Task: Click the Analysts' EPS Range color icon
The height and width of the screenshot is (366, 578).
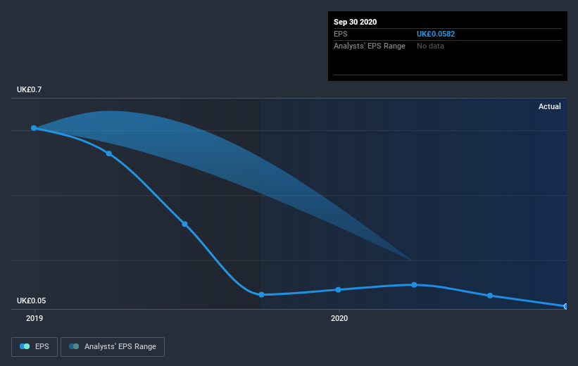Action: click(x=74, y=346)
